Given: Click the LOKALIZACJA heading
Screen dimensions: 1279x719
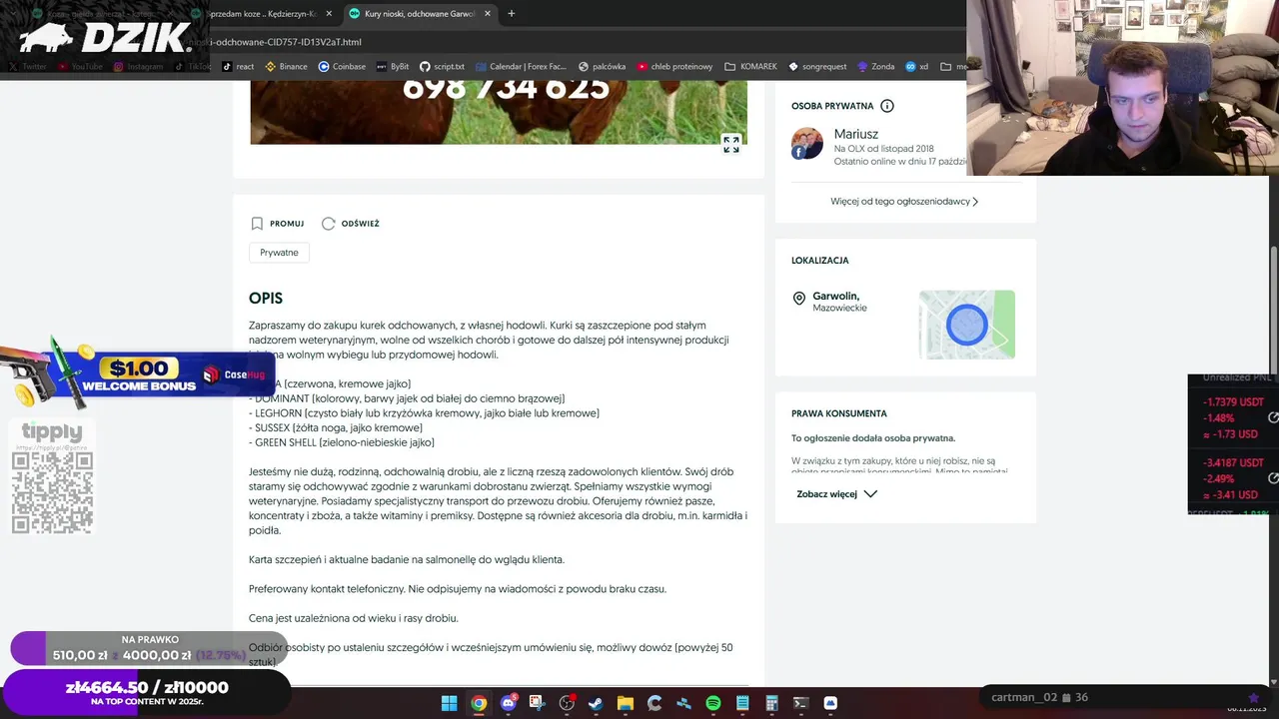Looking at the screenshot, I should [x=820, y=261].
